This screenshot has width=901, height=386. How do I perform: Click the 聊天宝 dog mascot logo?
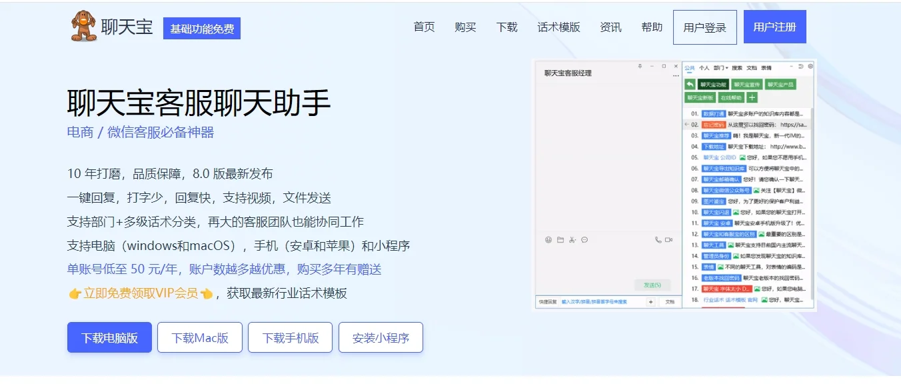click(x=84, y=26)
